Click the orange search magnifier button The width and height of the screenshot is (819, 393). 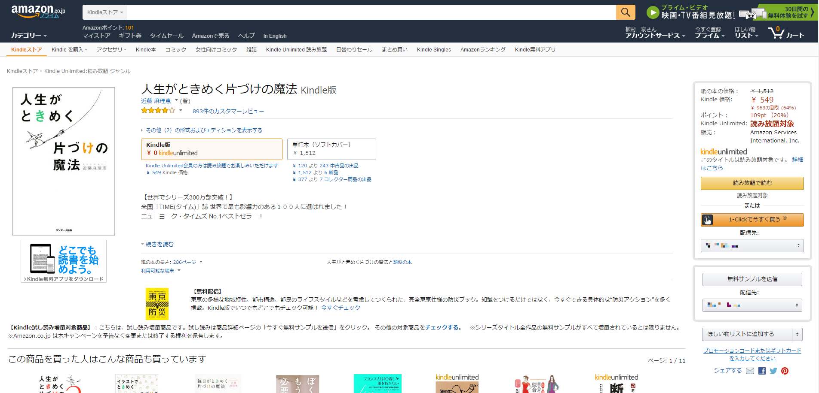tap(626, 12)
